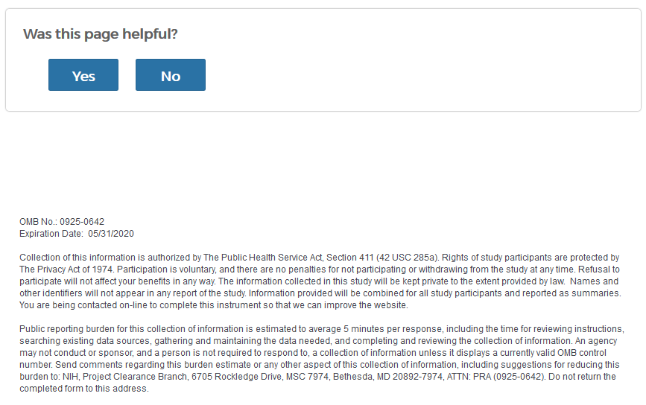The height and width of the screenshot is (405, 646).
Task: Click the OMB No. 0925-0642 line
Action: [x=62, y=222]
